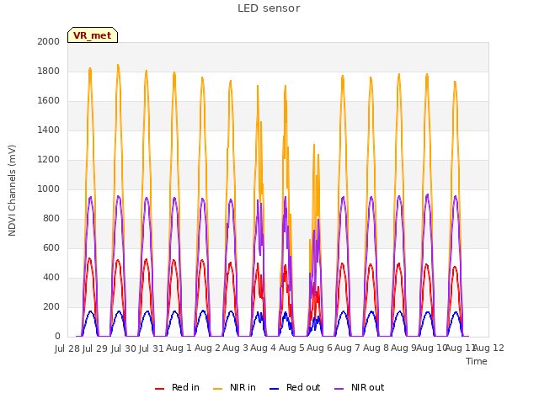Toggle the Red out legend entry
This screenshot has width=539, height=404.
(295, 388)
